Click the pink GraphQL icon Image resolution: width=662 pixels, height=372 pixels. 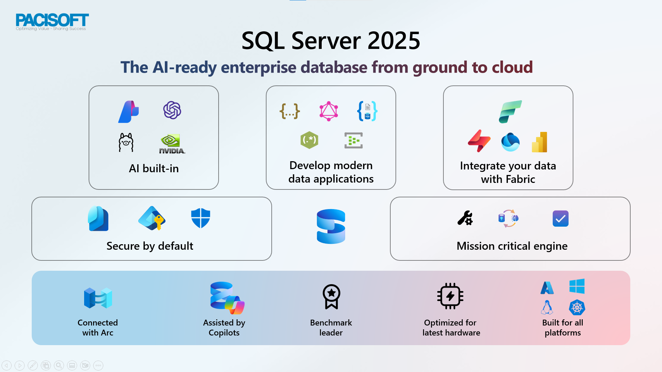[329, 111]
